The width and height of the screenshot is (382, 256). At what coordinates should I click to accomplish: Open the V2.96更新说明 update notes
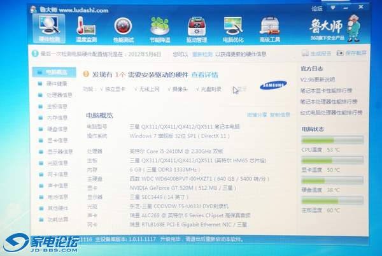(x=318, y=80)
